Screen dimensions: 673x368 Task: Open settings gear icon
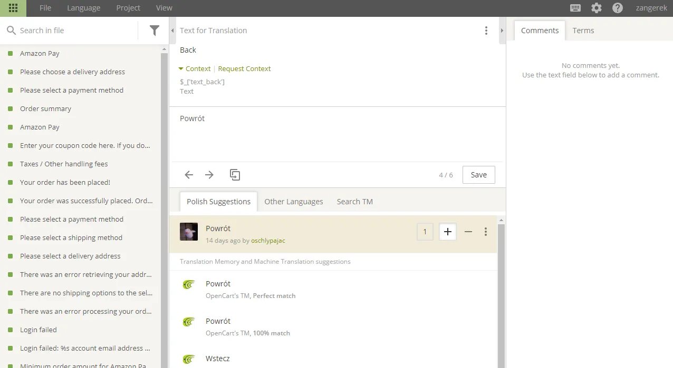(597, 8)
